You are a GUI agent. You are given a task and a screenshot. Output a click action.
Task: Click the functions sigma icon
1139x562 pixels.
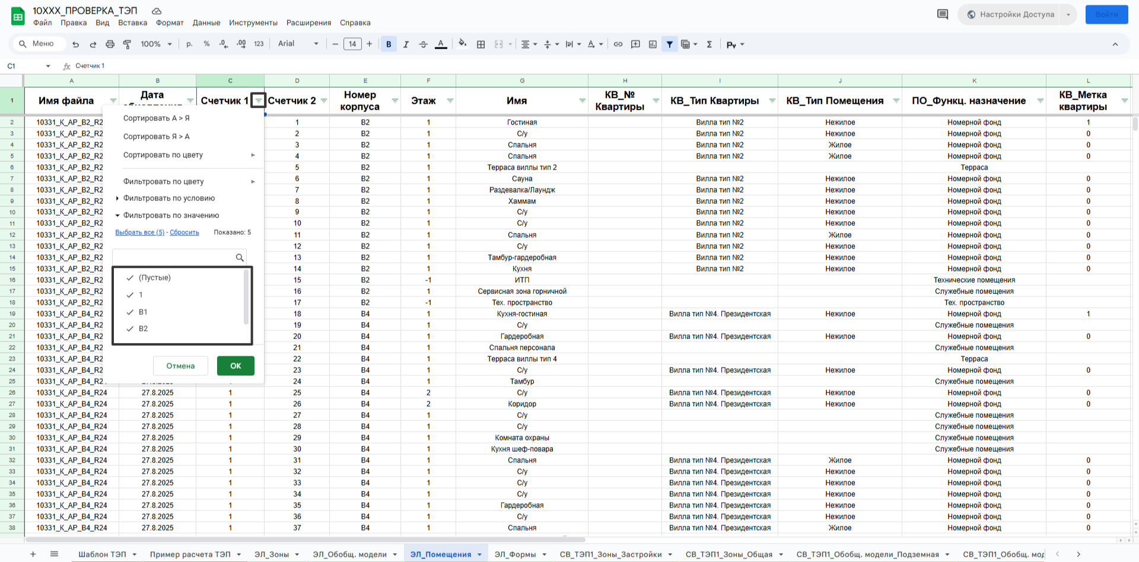pos(709,44)
